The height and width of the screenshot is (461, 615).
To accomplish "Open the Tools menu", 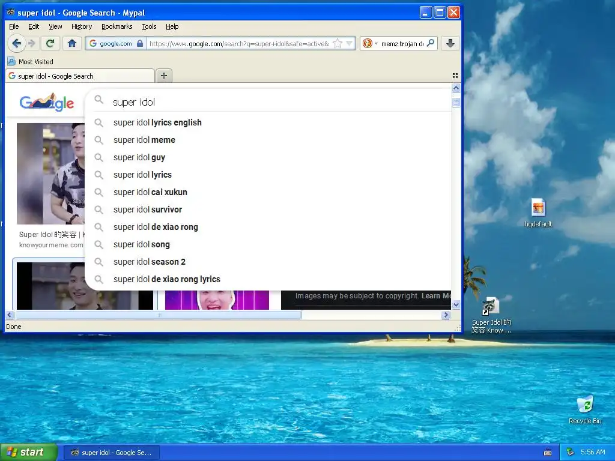I will [x=149, y=26].
